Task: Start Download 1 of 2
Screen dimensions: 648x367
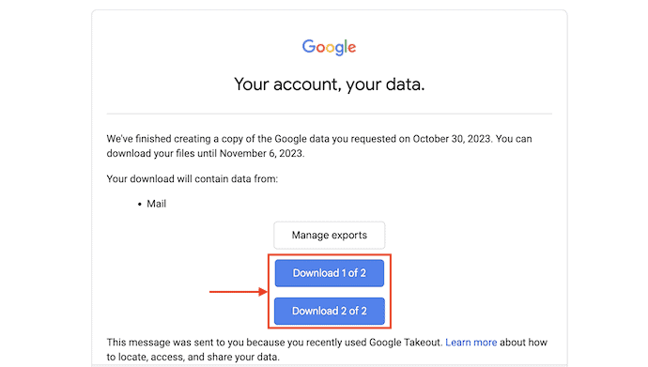Action: click(330, 273)
